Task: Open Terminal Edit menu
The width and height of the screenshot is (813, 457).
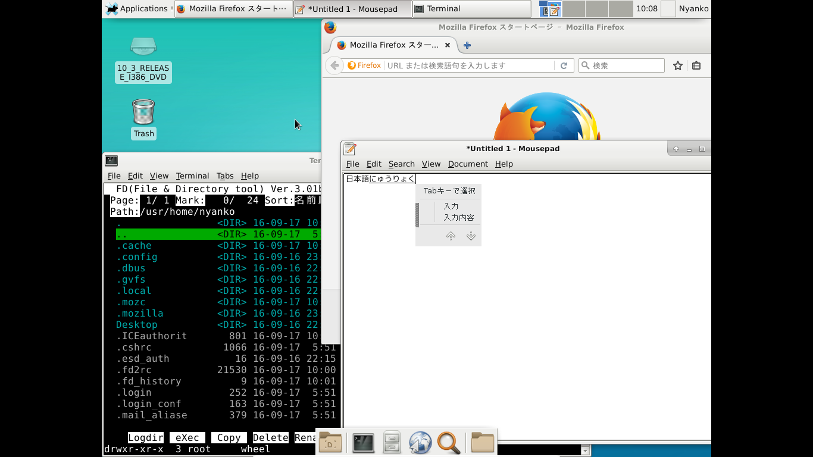Action: click(x=136, y=176)
